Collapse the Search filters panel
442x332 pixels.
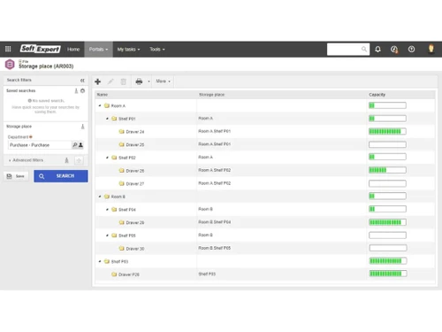pos(82,81)
